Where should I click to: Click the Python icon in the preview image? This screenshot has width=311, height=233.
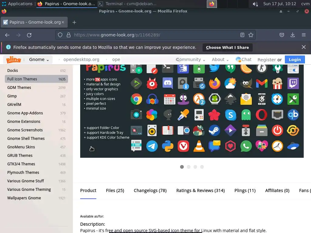point(168,146)
